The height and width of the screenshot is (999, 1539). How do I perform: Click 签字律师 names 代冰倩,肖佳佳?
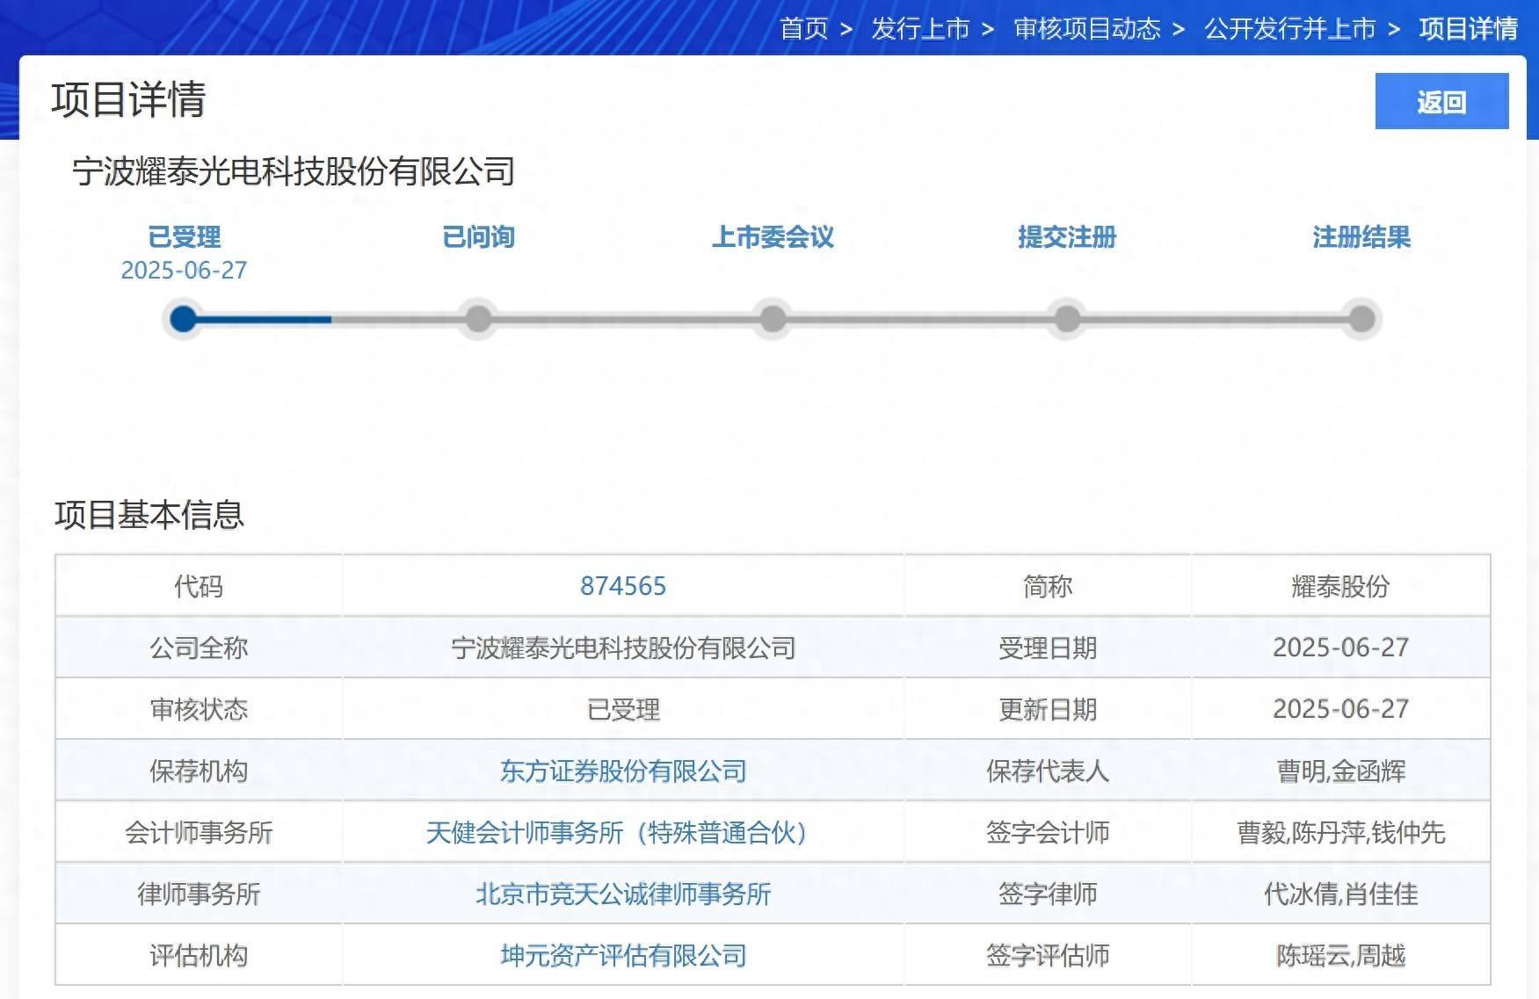point(1340,894)
